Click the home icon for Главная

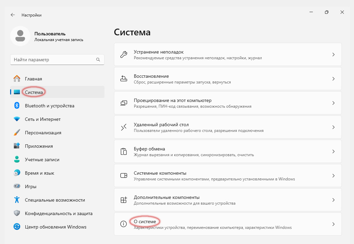[x=16, y=78]
